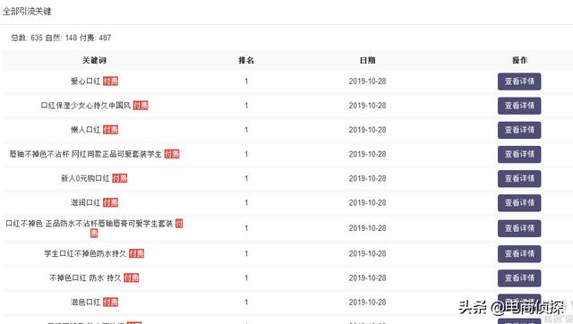This screenshot has width=573, height=324.
Task: View details for 口红不掉色 正品防水 row
Action: point(519,228)
